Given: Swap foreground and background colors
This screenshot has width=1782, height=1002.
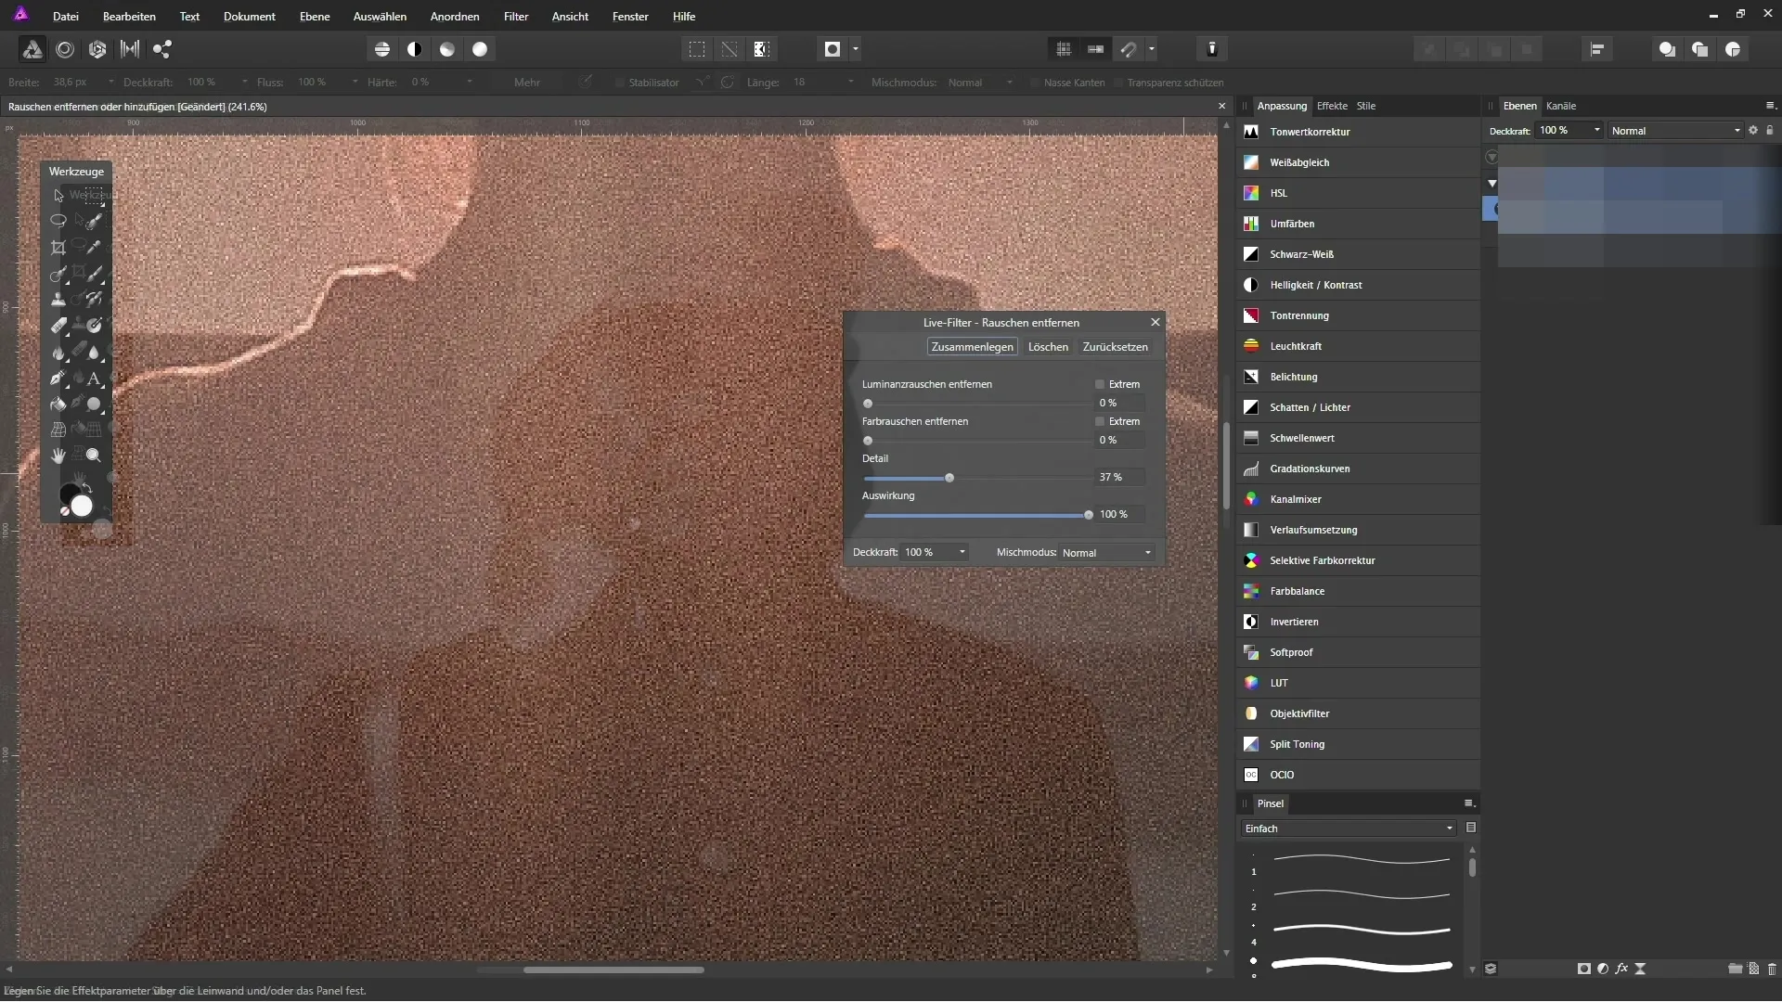Looking at the screenshot, I should (86, 488).
